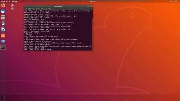Open the Terminal menu in menu bar
The height and width of the screenshot is (101, 180).
[44, 9]
